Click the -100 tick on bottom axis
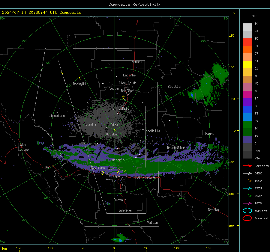Viewport: 270px width, 252px height. tap(49, 248)
